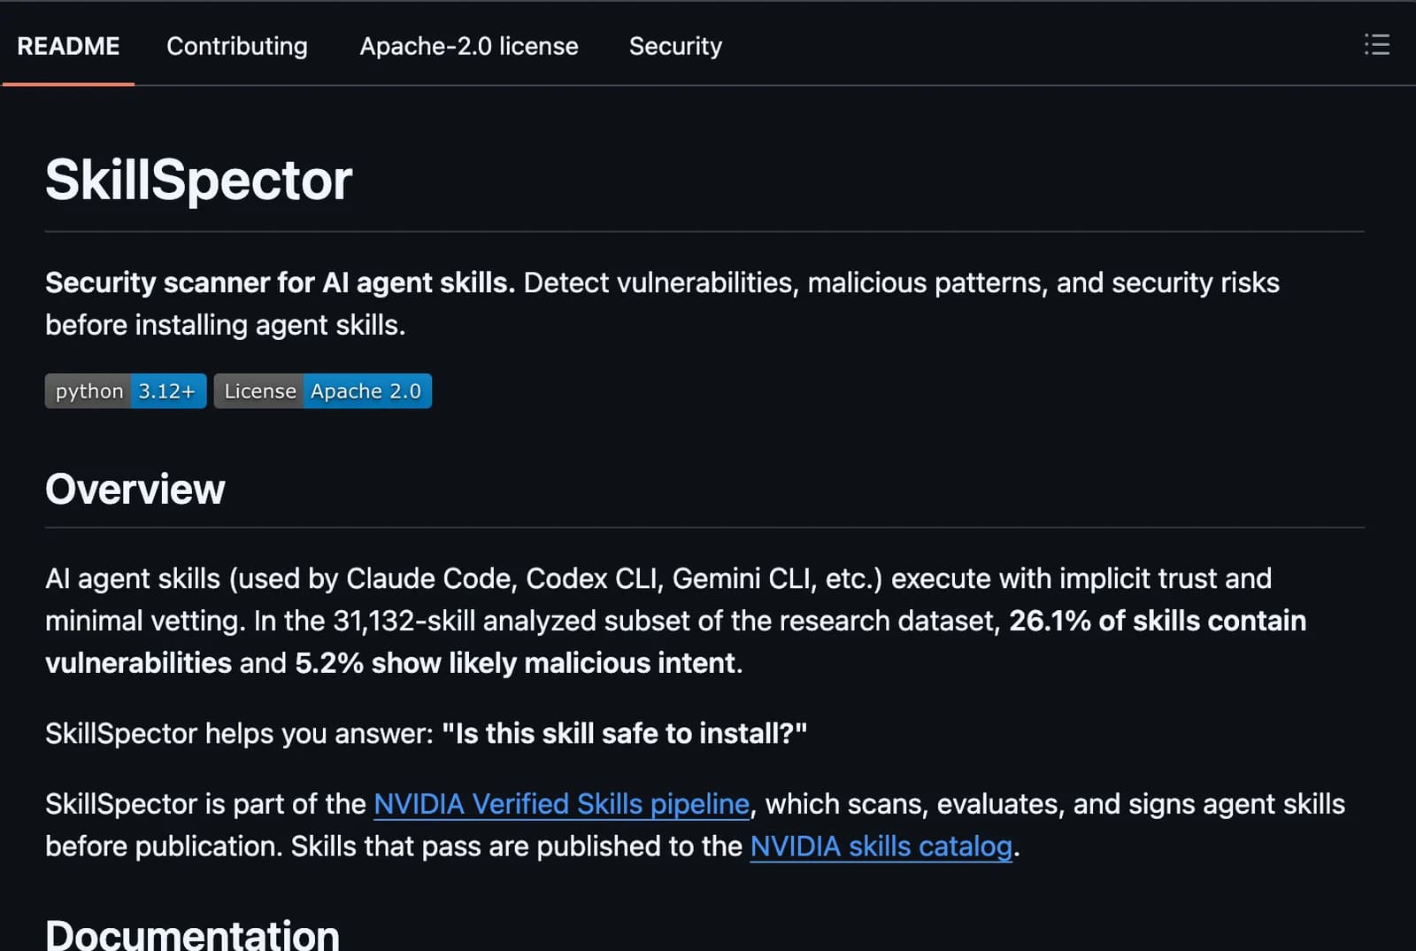The image size is (1416, 951).
Task: Follow the NVIDIA Verified Skills pipeline link
Action: click(561, 804)
